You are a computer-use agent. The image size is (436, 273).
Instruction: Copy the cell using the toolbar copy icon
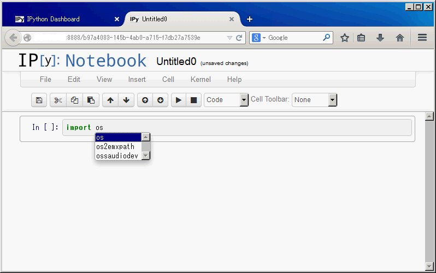(74, 100)
